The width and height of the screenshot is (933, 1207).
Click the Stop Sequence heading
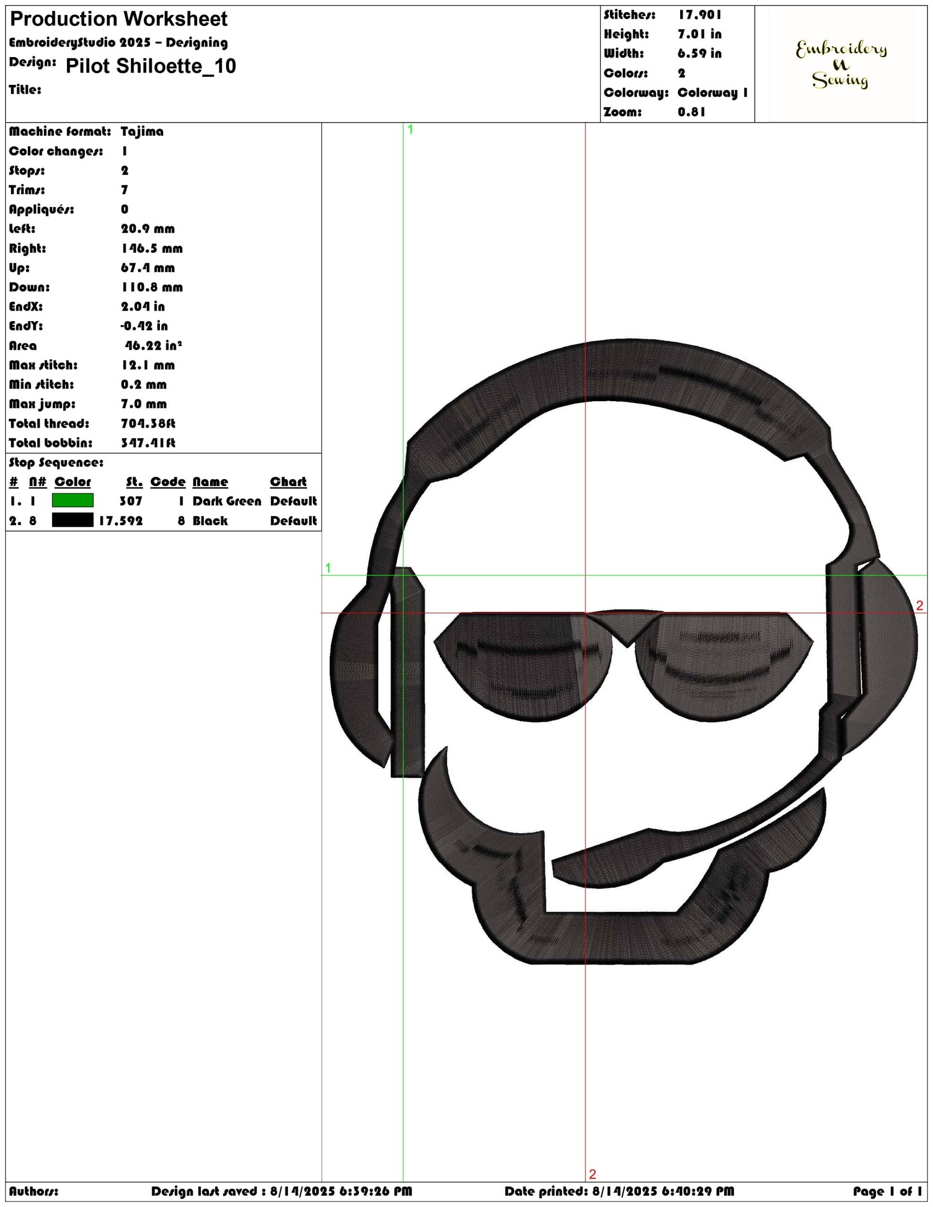[56, 462]
